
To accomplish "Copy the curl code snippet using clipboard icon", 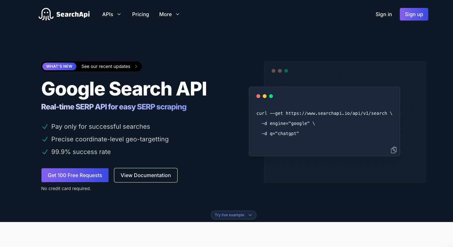I will (x=393, y=150).
